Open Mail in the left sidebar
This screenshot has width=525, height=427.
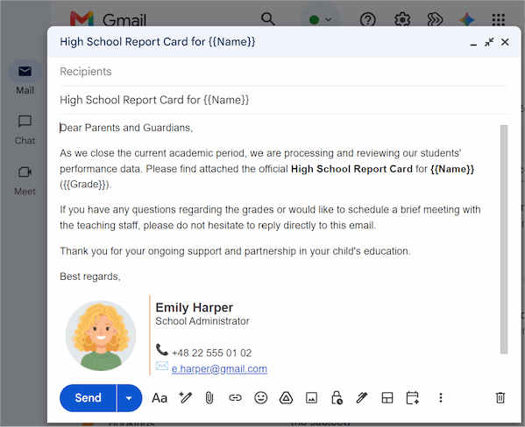pyautogui.click(x=25, y=78)
